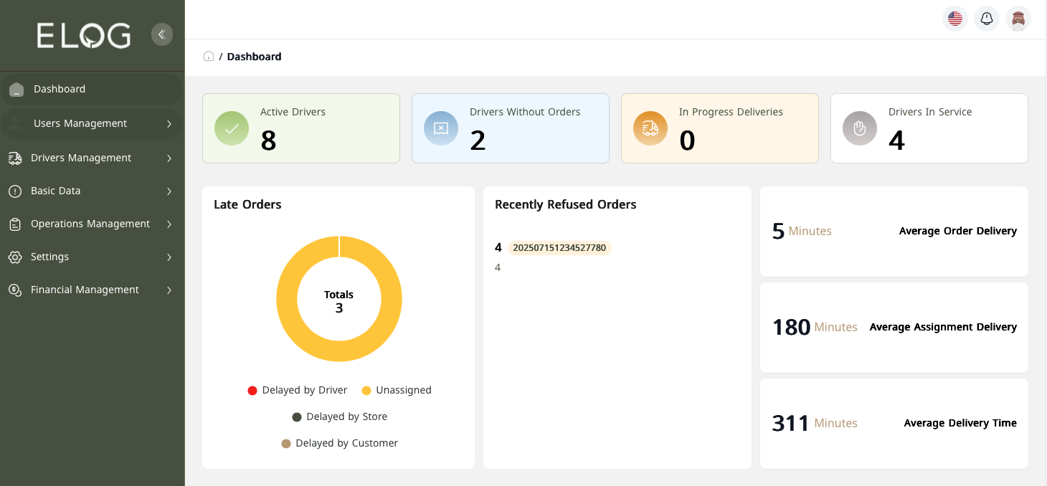The width and height of the screenshot is (1047, 486).
Task: Select Dashboard in the breadcrumb trail
Action: coord(254,56)
